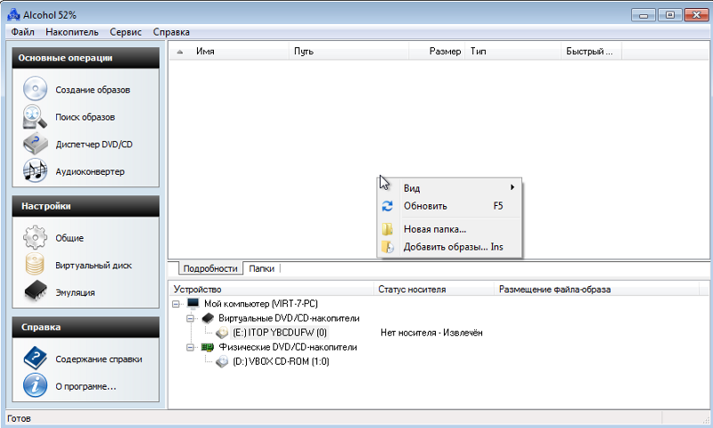Select (D:) VBOX CD-ROM (1:0) drive
The width and height of the screenshot is (713, 428).
[x=281, y=362]
